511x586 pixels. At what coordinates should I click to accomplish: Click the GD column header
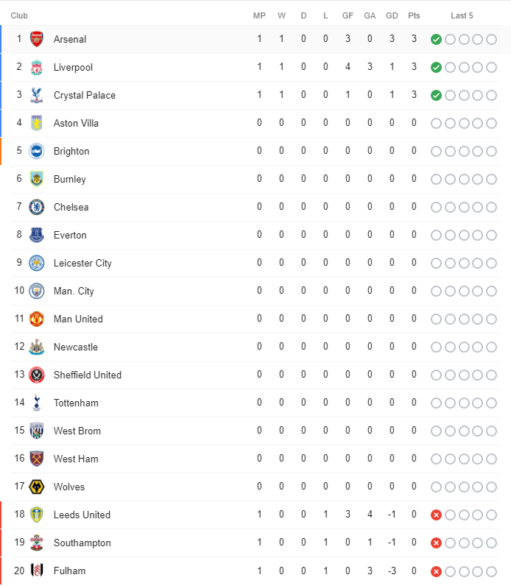[392, 15]
